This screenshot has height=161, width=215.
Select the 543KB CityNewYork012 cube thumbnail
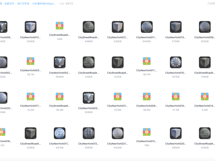coord(30,27)
